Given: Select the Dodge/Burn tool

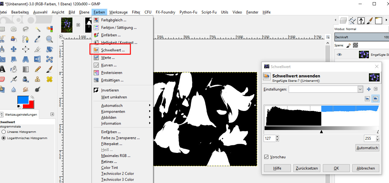Looking at the screenshot, I should point(38,89).
